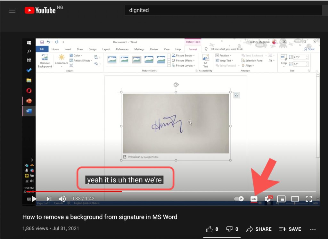Toggle the autoplay switch
The width and height of the screenshot is (328, 239).
tap(239, 199)
